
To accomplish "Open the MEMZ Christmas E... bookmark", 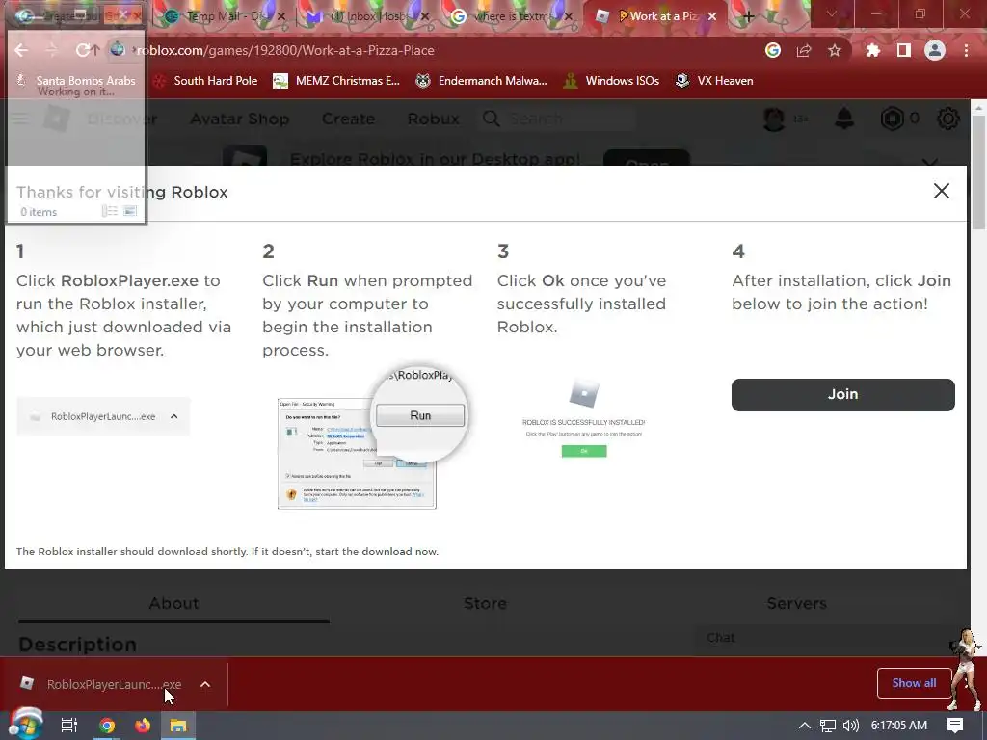I will [x=336, y=81].
